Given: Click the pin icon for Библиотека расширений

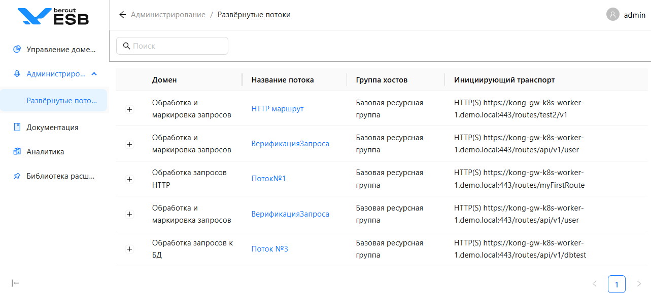Looking at the screenshot, I should point(17,176).
